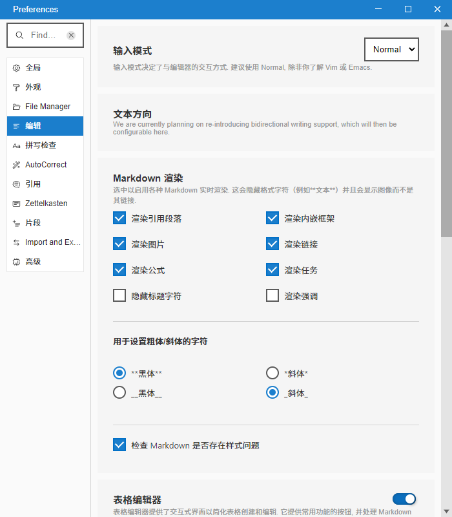Image resolution: width=452 pixels, height=517 pixels.
Task: Click the Markdown 渲染 heading
Action: tap(148, 178)
